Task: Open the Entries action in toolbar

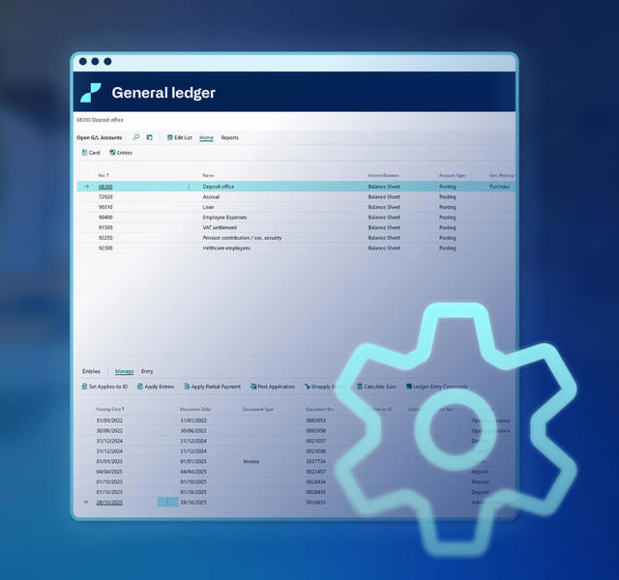Action: 121,153
